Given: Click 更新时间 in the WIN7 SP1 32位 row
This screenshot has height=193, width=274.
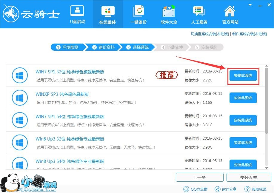Looking at the screenshot, I should click(203, 71).
